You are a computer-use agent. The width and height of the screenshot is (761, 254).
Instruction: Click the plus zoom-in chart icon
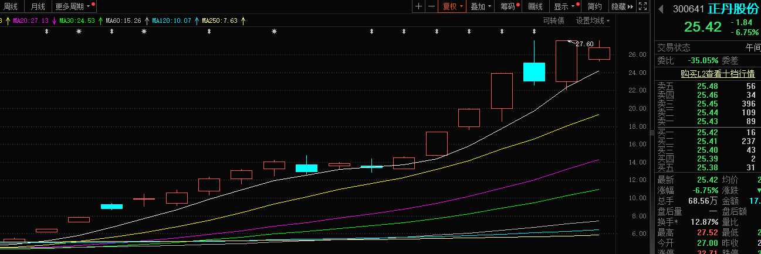418,6
